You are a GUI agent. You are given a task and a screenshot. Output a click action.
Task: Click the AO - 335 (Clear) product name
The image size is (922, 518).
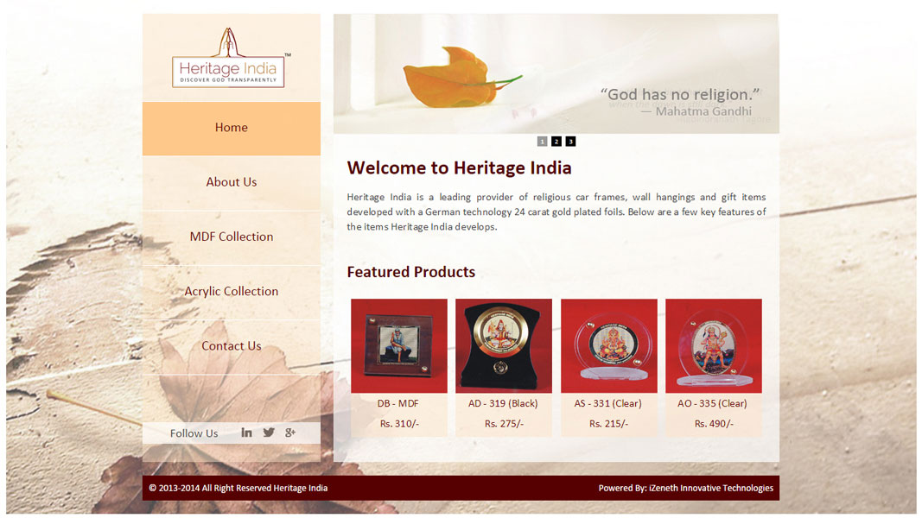coord(712,403)
